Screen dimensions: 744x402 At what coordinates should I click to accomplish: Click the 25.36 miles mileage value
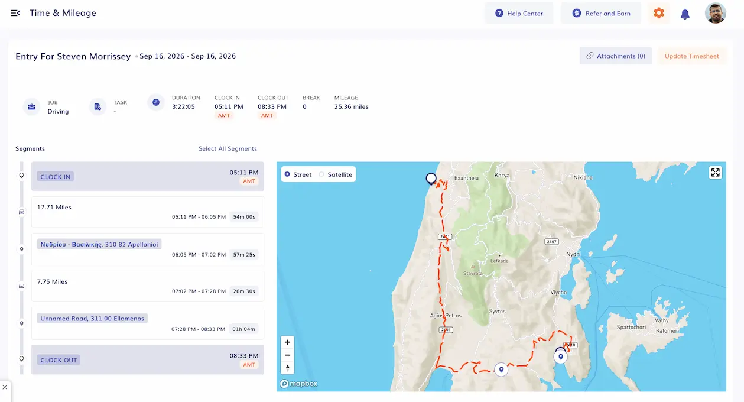click(351, 107)
